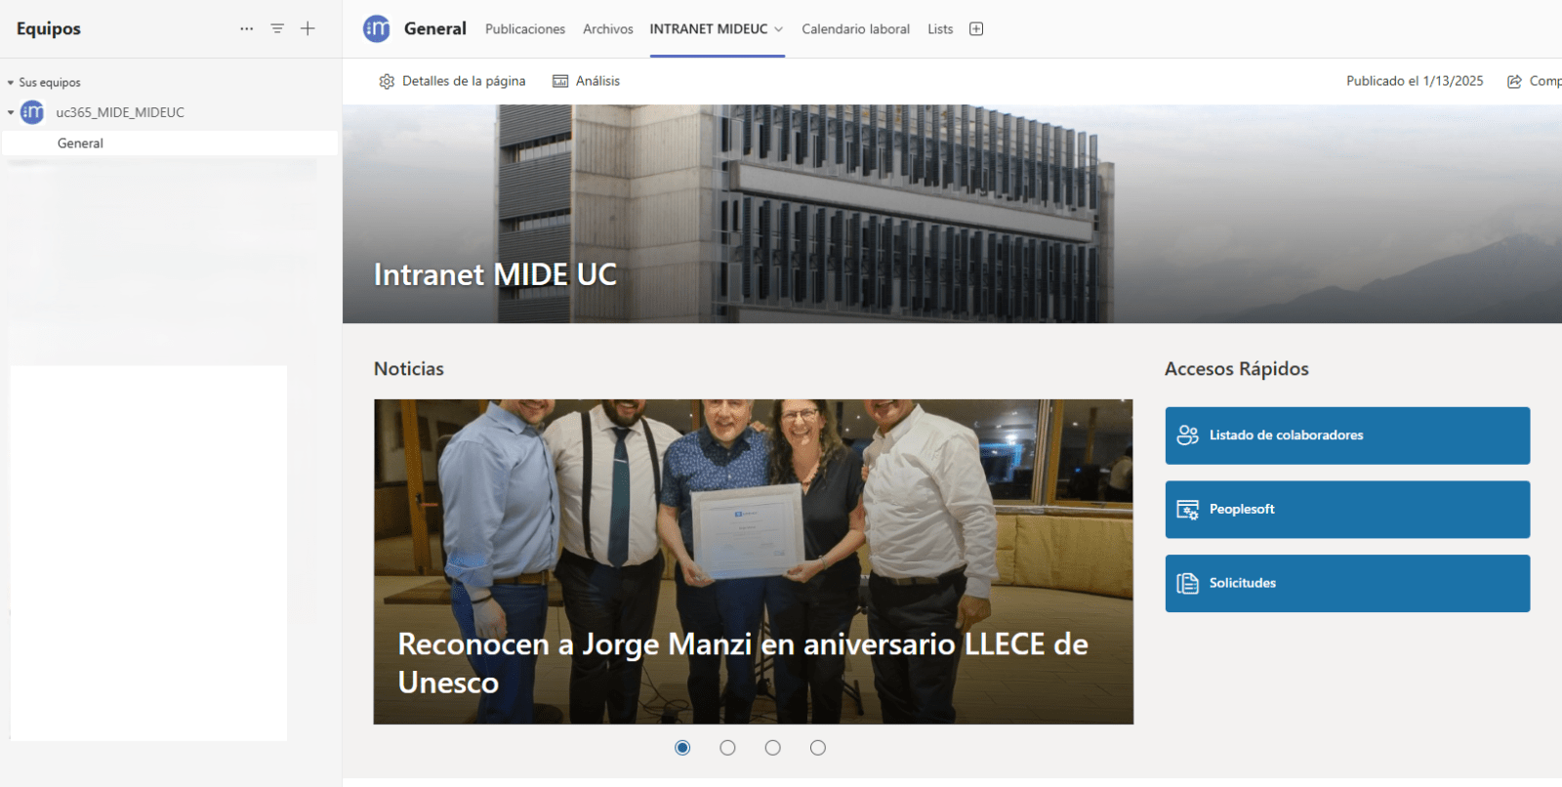The width and height of the screenshot is (1562, 787).
Task: Open the Jorge Manzi news image
Action: (x=753, y=561)
